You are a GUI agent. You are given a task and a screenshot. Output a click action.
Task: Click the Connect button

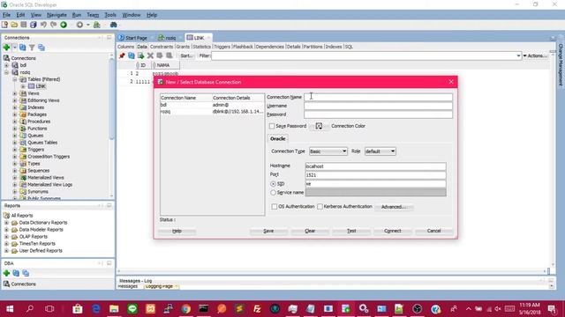click(x=393, y=231)
